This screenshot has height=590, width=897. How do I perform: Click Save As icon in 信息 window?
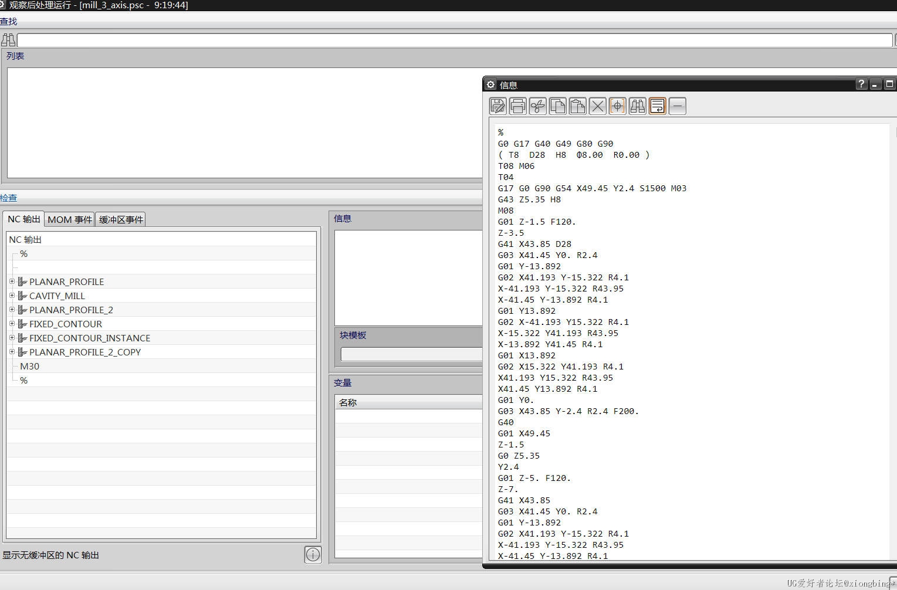[x=498, y=106]
